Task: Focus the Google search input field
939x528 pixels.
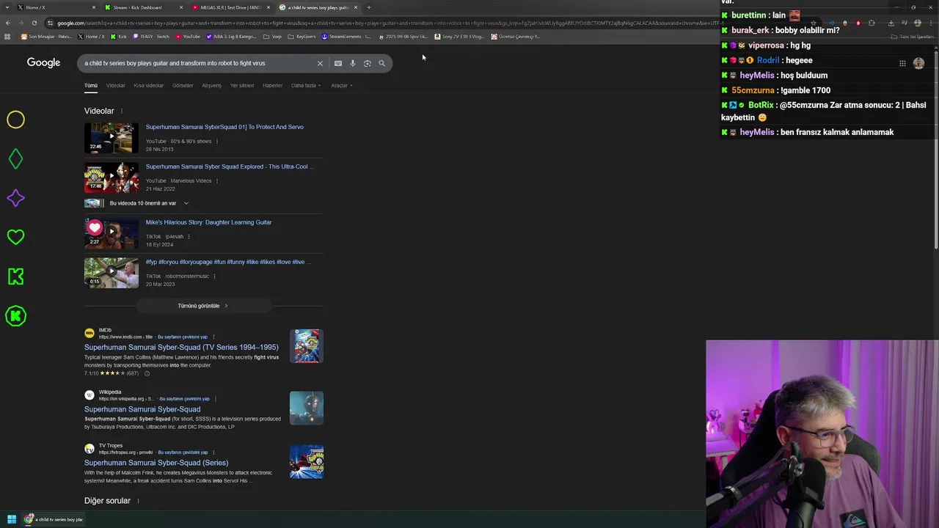Action: coord(198,63)
